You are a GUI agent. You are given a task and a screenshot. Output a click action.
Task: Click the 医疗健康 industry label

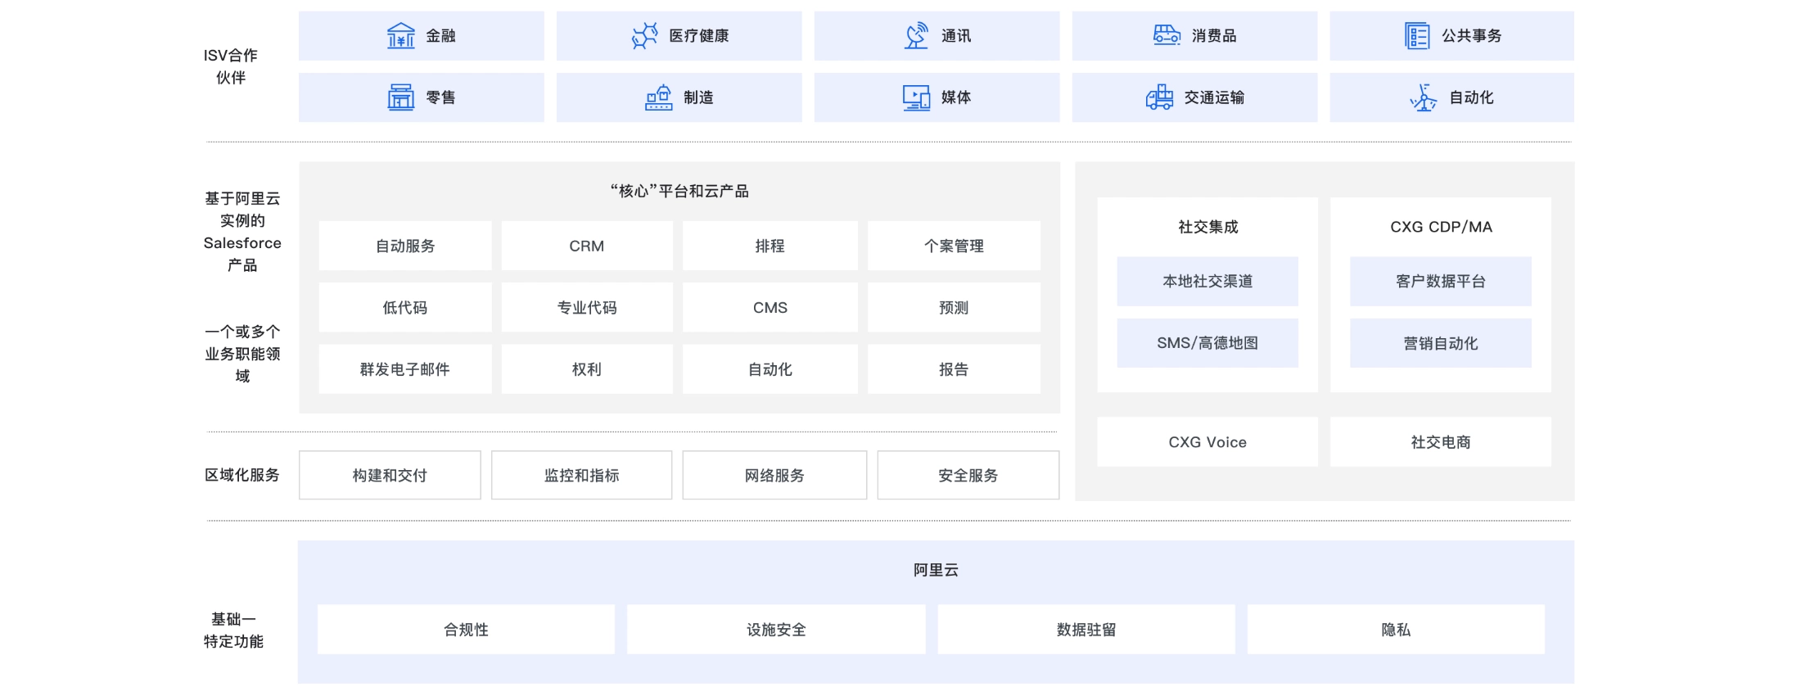(x=698, y=36)
